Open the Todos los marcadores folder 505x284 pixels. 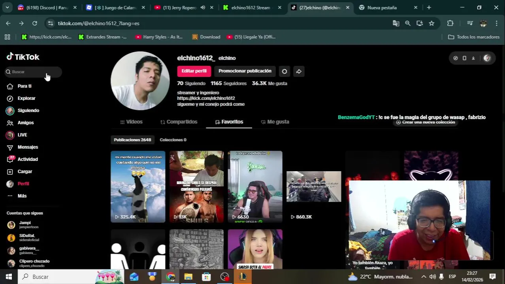473,37
